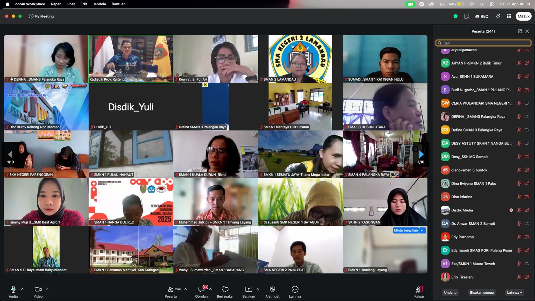
Task: Open the Rapat menu
Action: coord(56,4)
